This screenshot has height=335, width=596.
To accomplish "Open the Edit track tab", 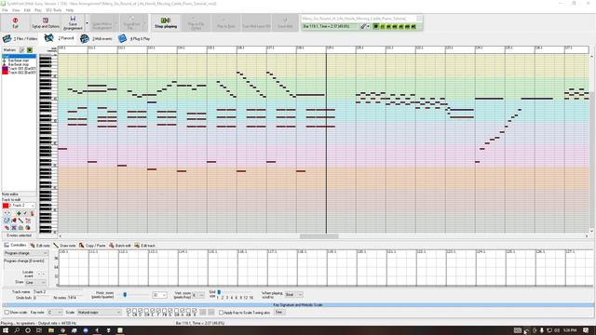I will click(145, 246).
